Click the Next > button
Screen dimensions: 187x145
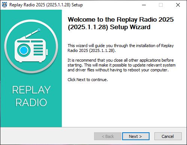[x=136, y=136]
